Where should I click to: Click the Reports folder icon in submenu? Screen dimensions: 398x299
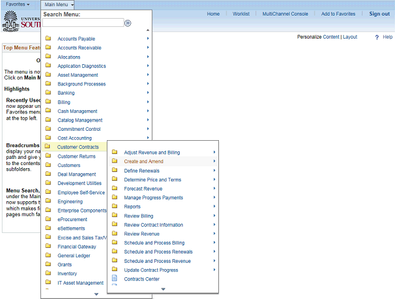tap(114, 207)
